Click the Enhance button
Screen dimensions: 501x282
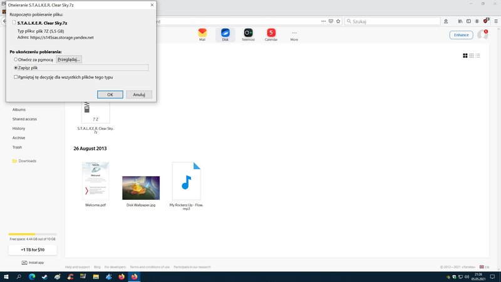coord(461,35)
